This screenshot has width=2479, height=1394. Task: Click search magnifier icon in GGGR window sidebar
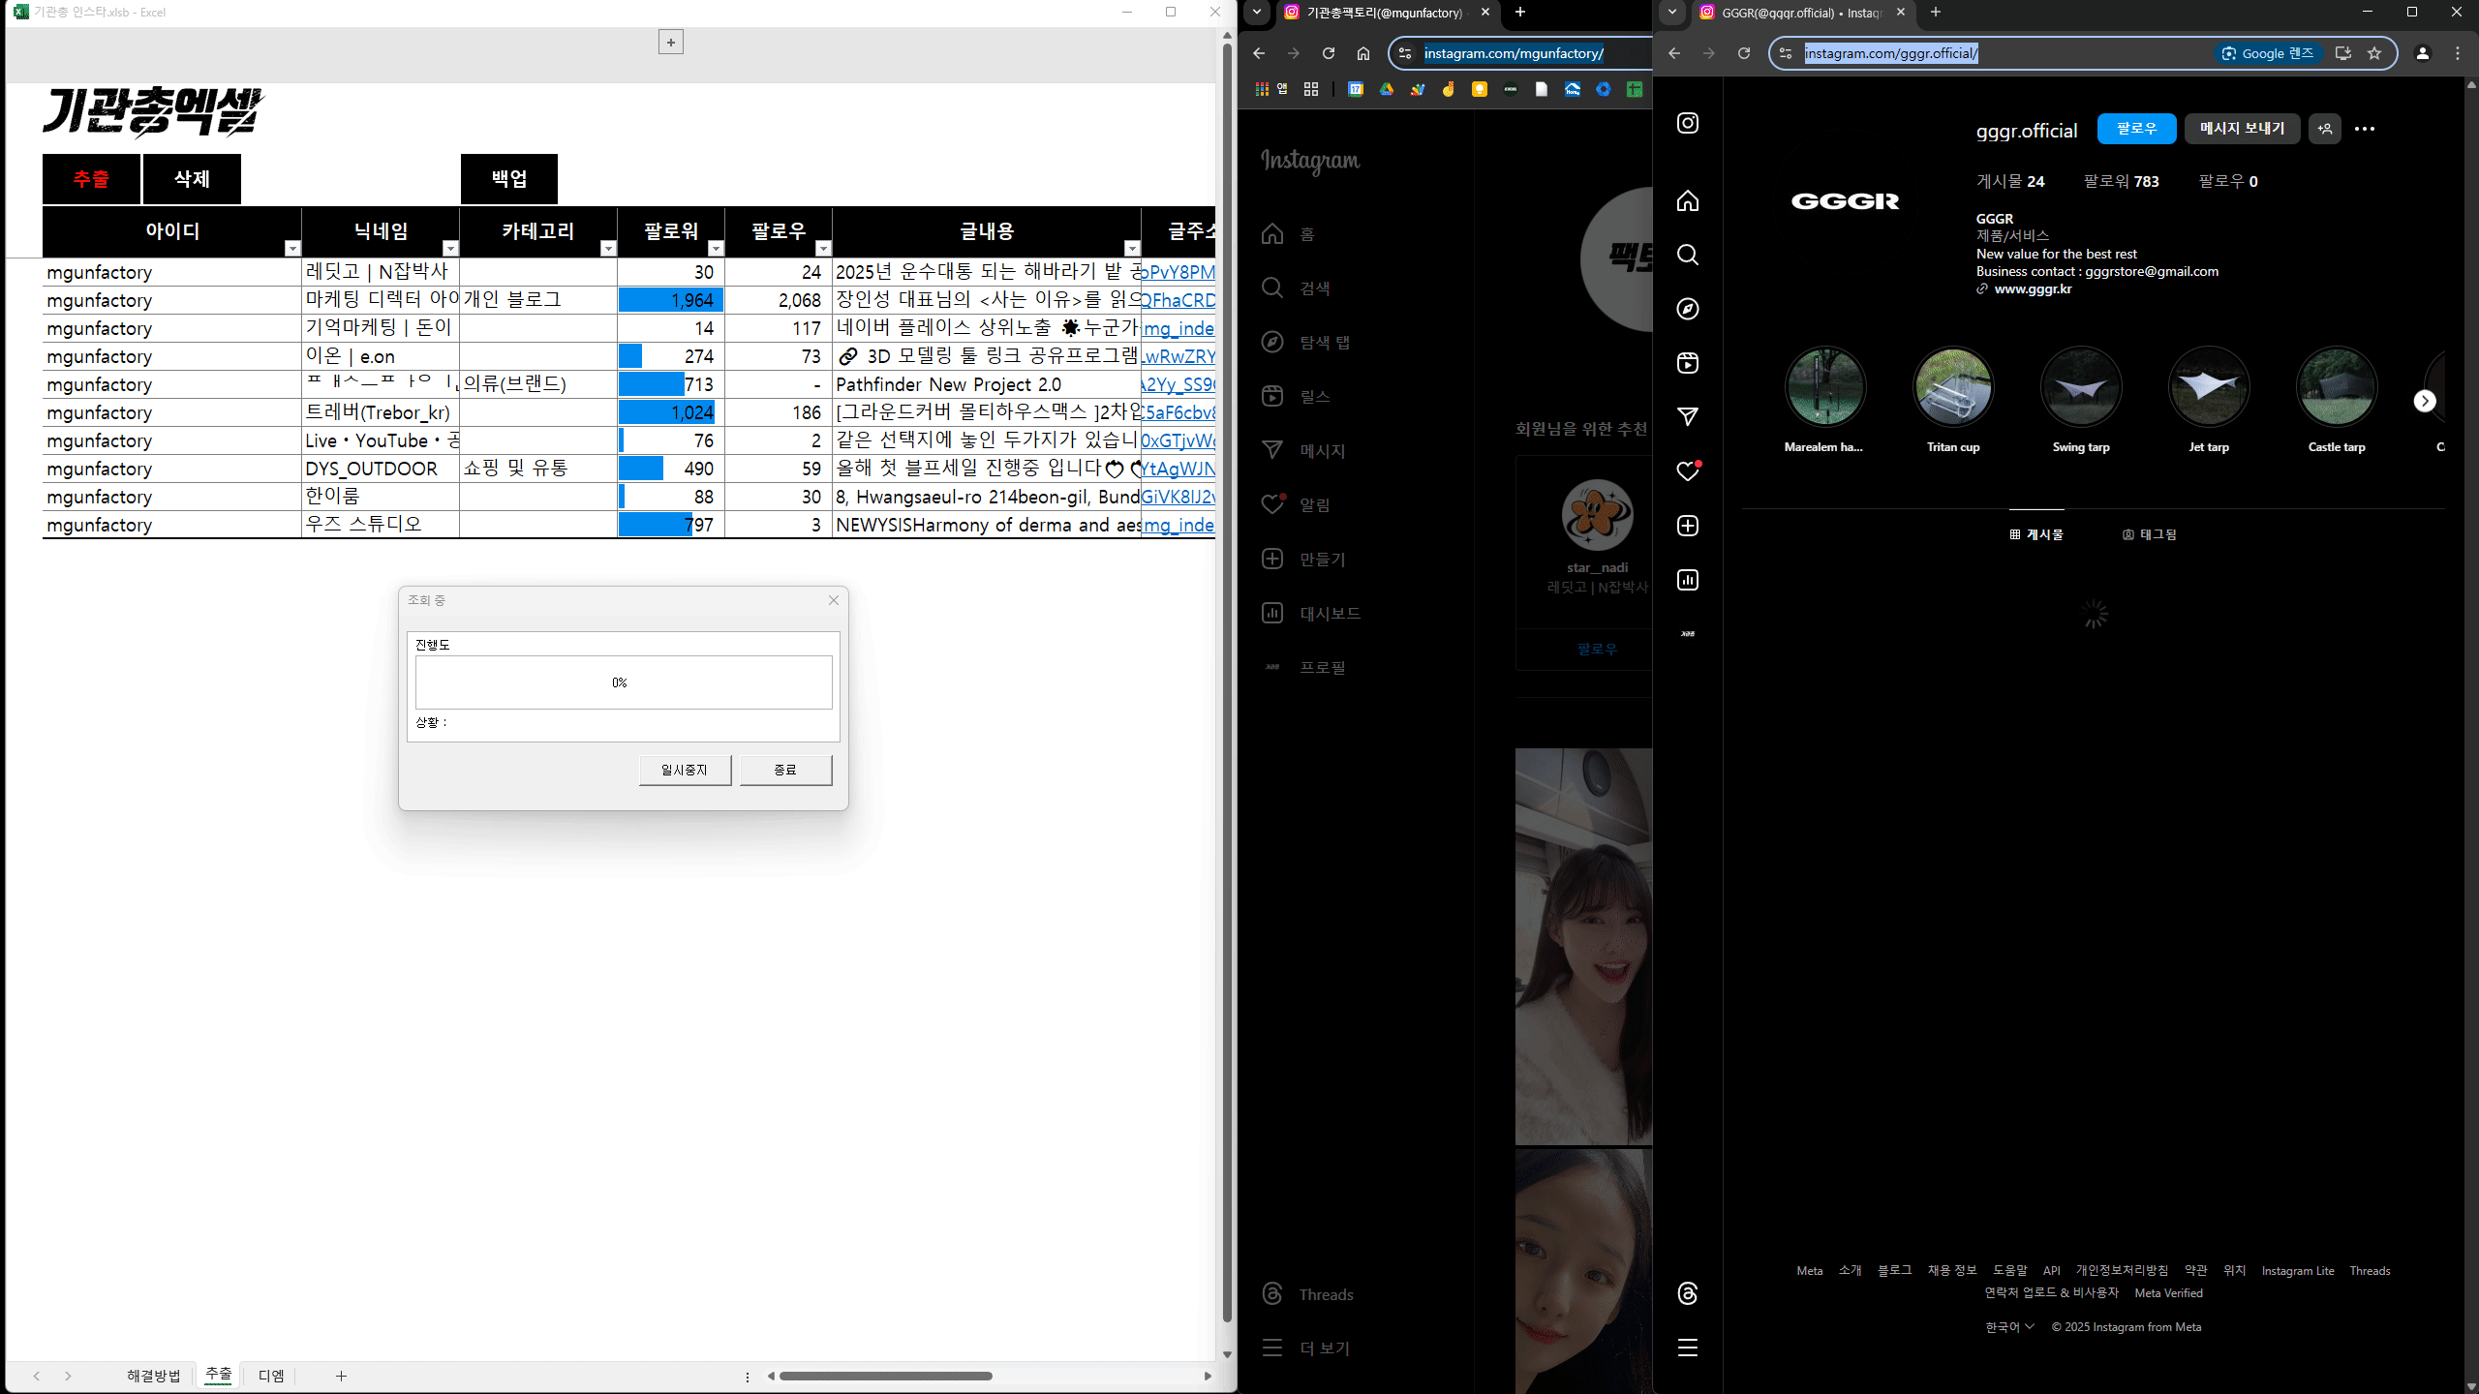[1688, 255]
